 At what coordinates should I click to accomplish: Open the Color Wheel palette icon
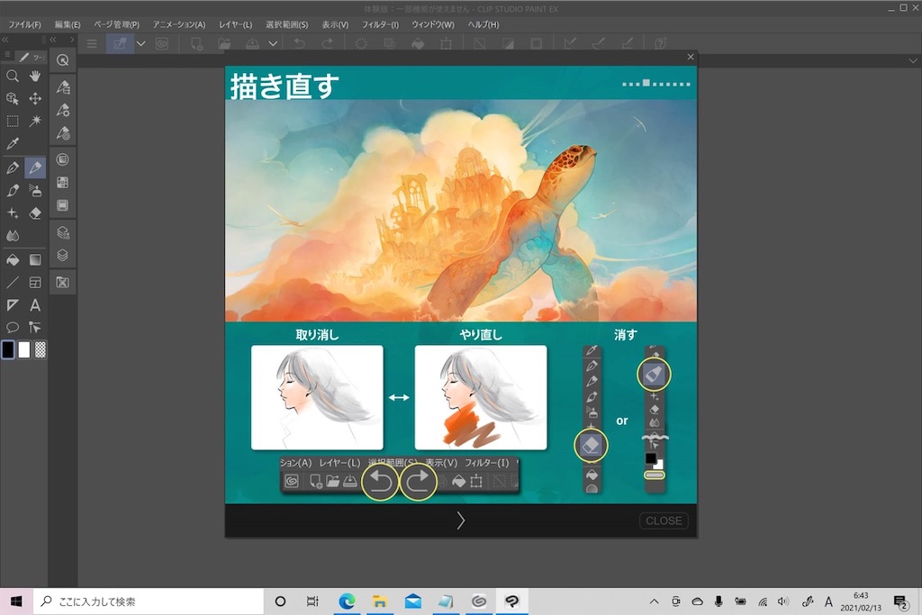[x=63, y=159]
